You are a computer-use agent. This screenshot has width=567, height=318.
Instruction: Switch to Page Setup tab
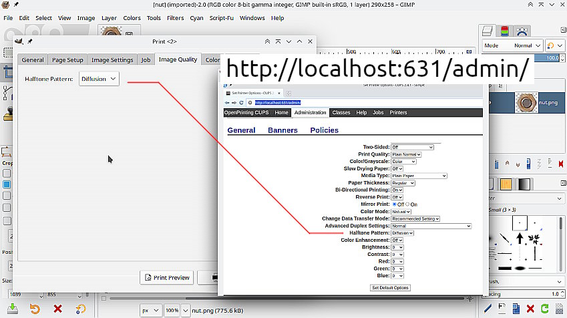point(67,60)
